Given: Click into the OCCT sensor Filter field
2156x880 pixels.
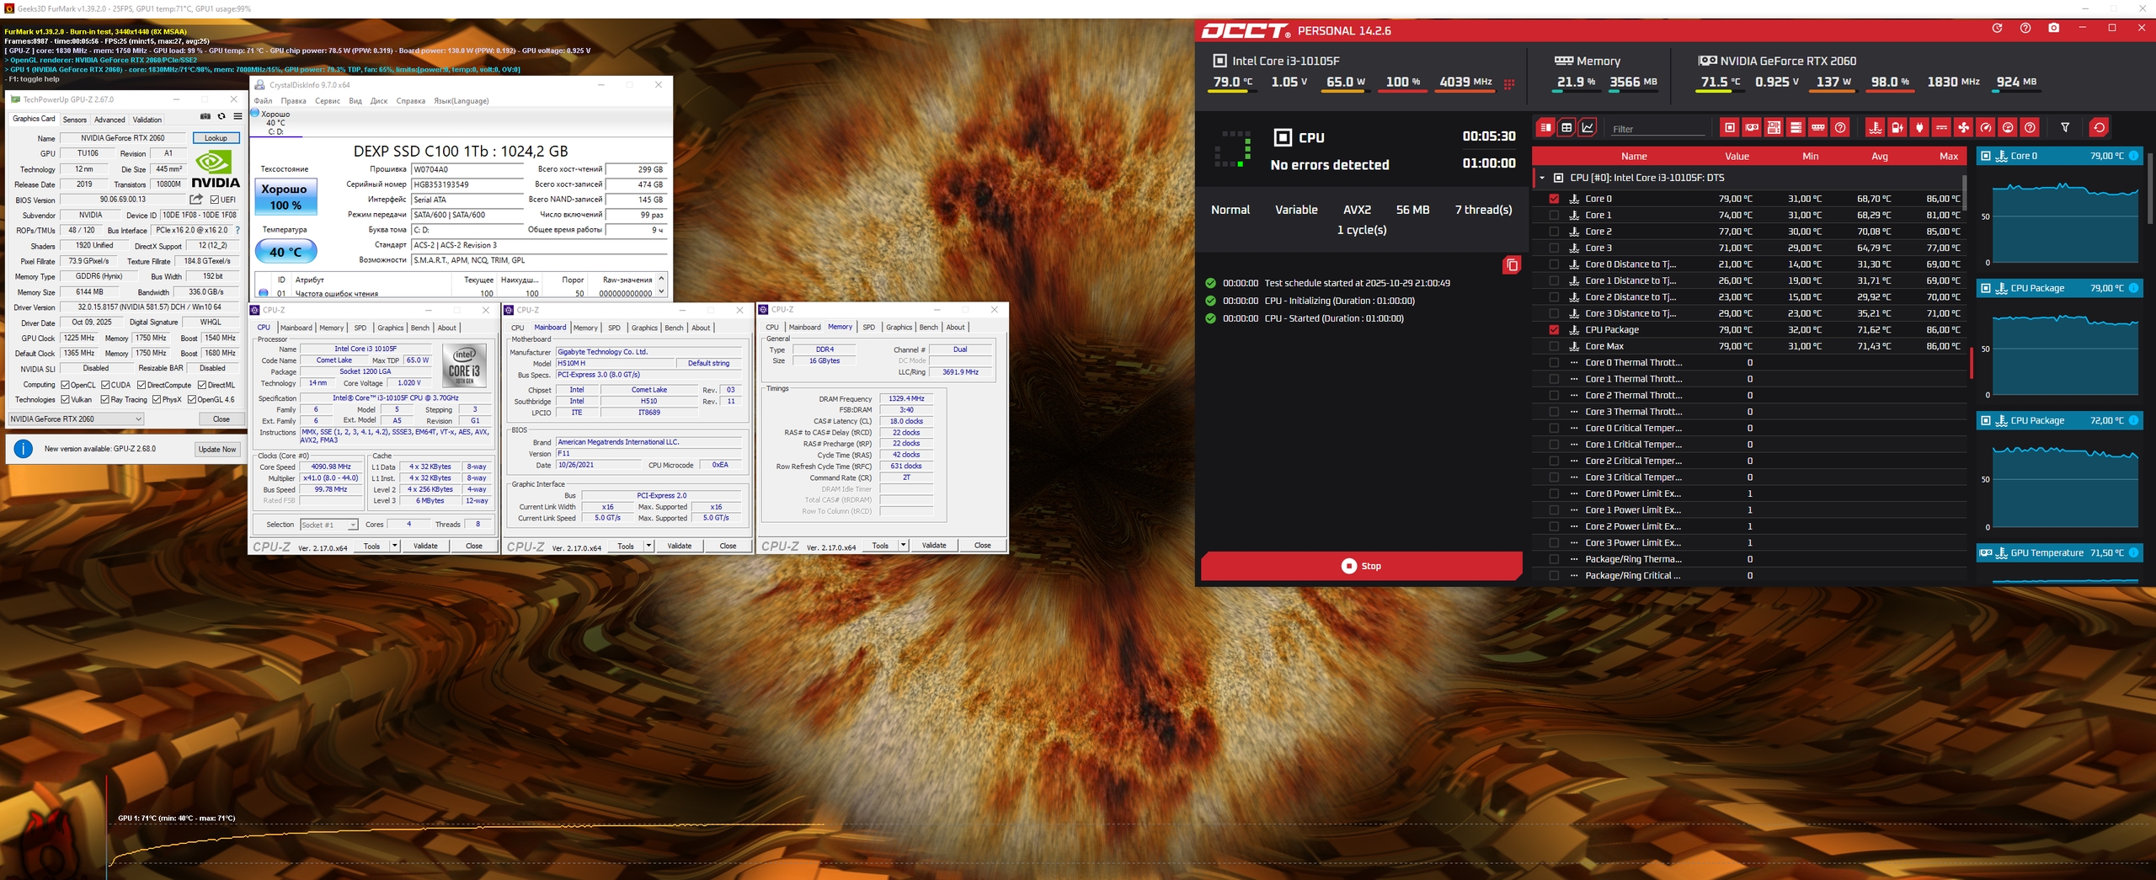Looking at the screenshot, I should (1656, 129).
